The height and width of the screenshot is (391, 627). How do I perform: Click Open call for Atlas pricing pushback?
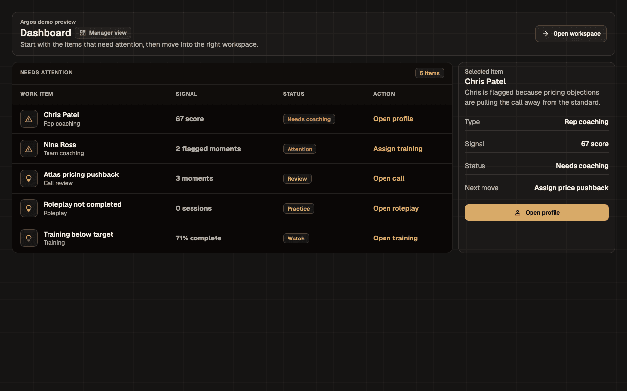(389, 178)
